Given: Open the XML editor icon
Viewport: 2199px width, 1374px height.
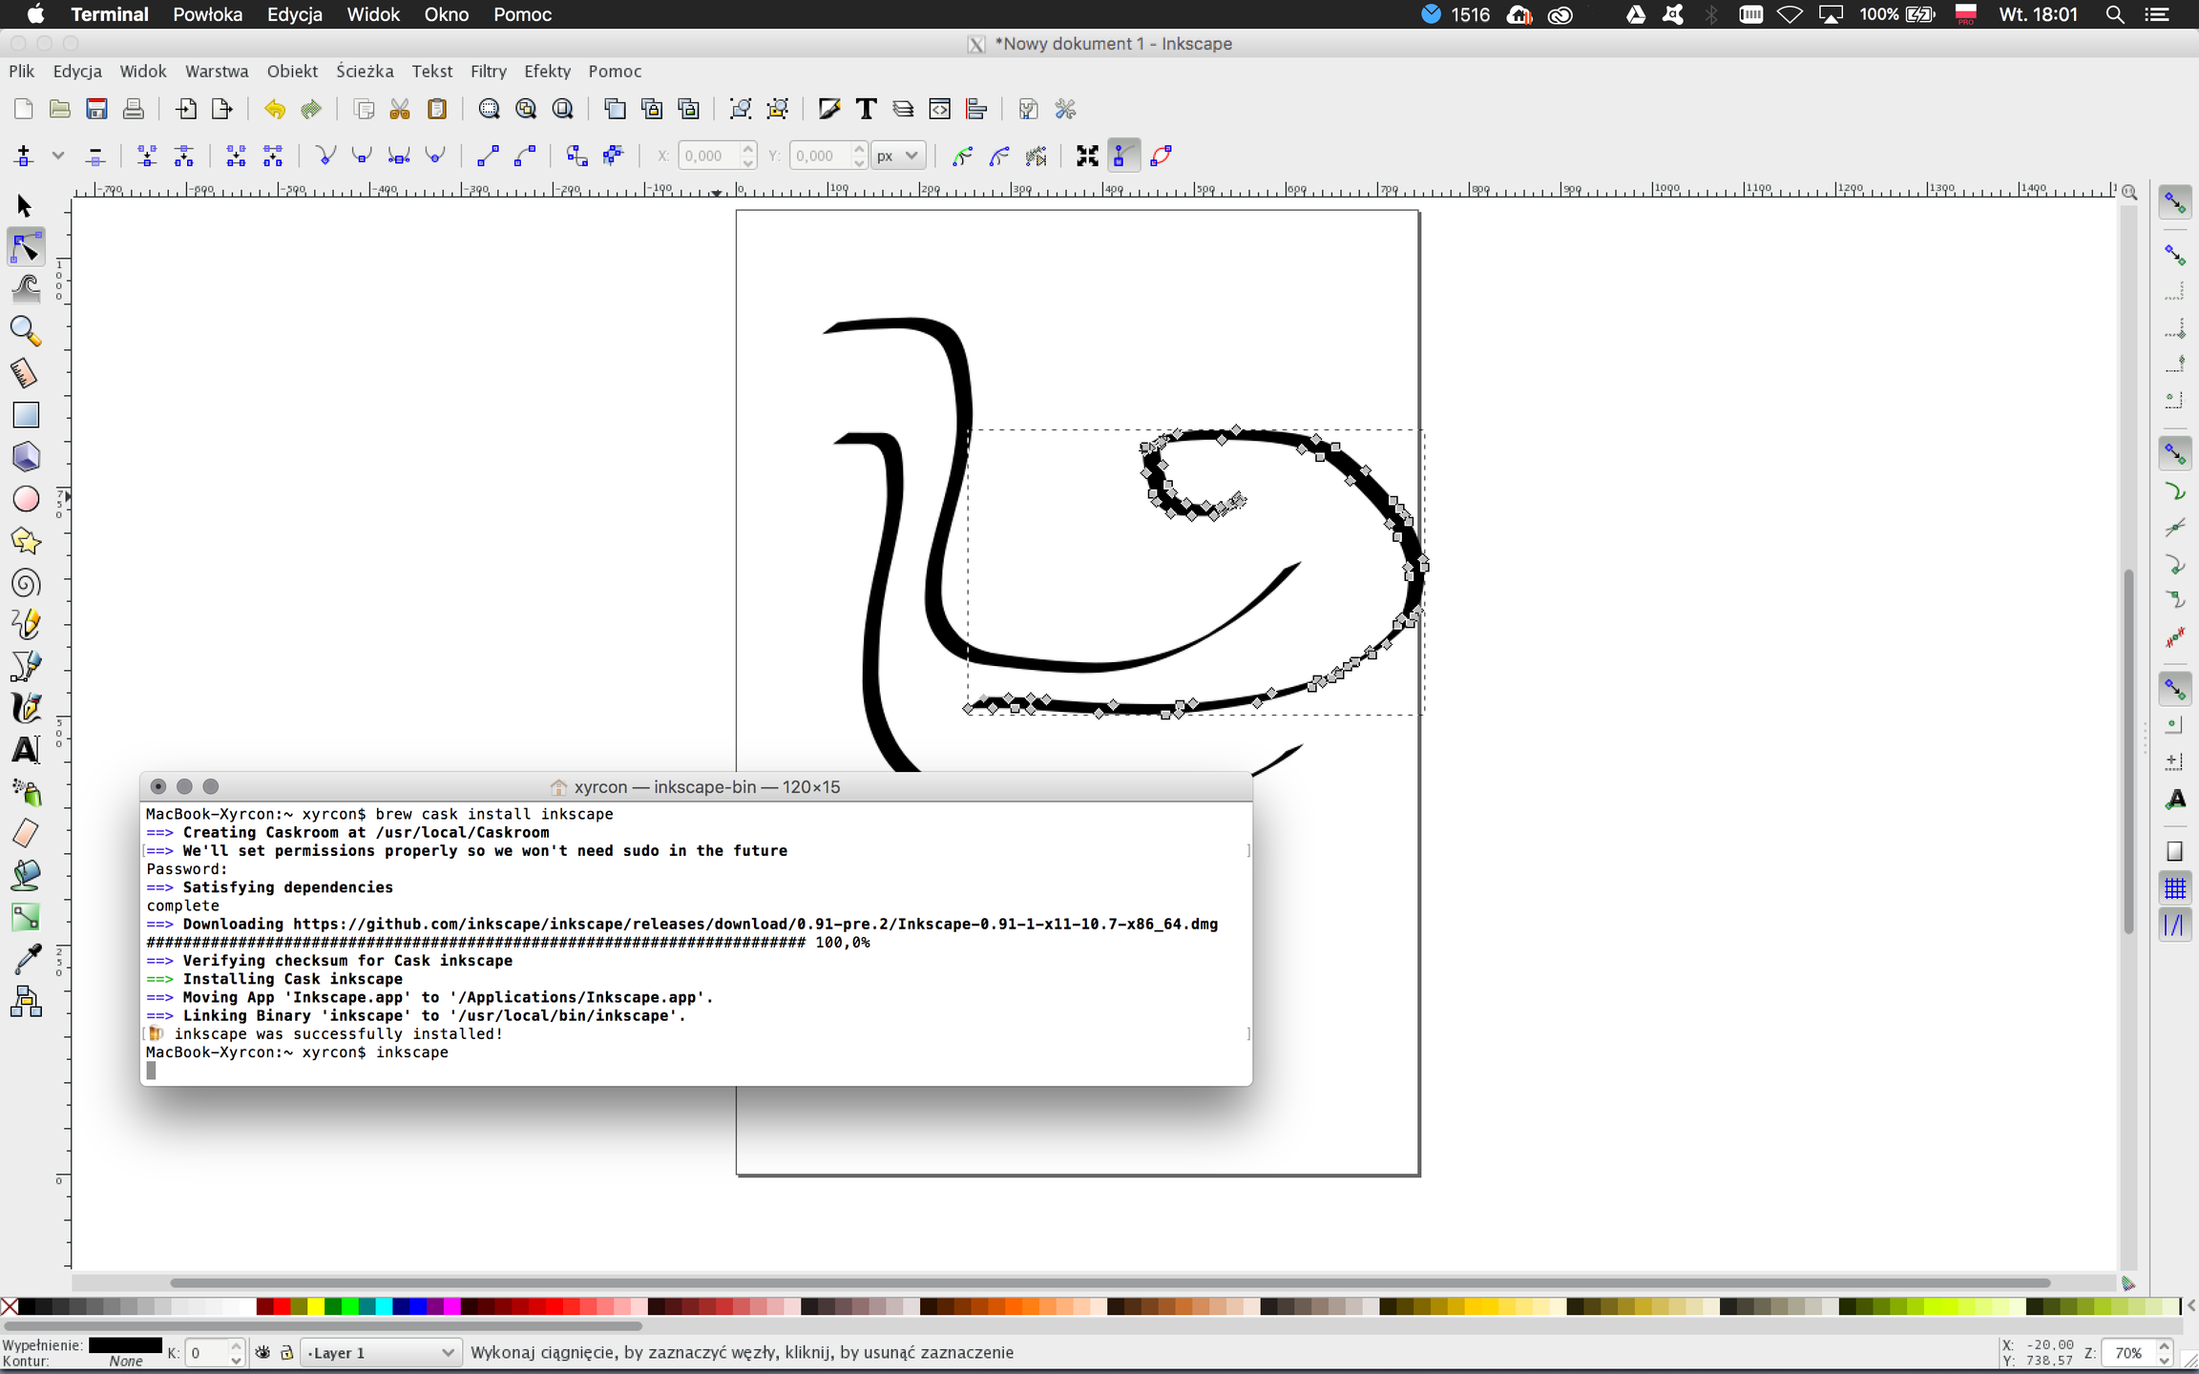Looking at the screenshot, I should (x=939, y=109).
